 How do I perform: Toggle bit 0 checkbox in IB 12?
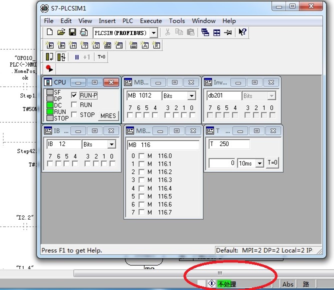(112, 163)
